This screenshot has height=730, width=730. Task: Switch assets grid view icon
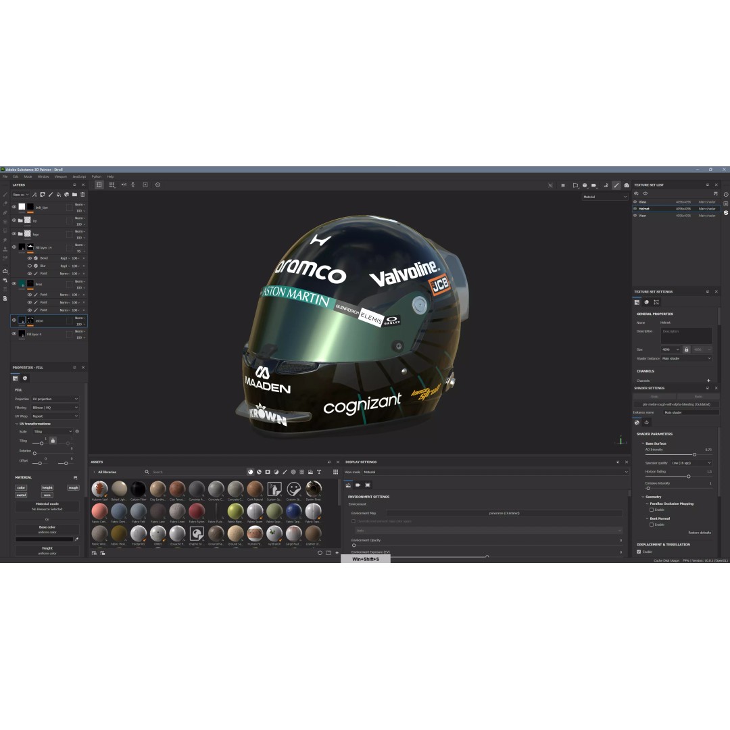335,472
